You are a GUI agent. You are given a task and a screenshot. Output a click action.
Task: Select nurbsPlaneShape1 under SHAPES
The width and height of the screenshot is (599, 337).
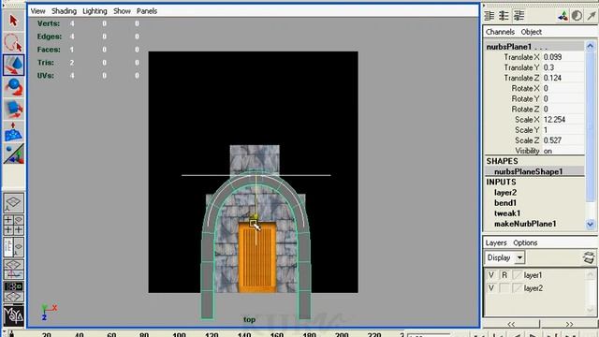528,172
